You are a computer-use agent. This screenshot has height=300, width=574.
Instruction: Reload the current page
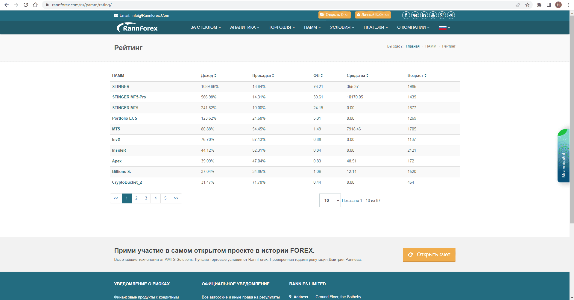coord(26,5)
